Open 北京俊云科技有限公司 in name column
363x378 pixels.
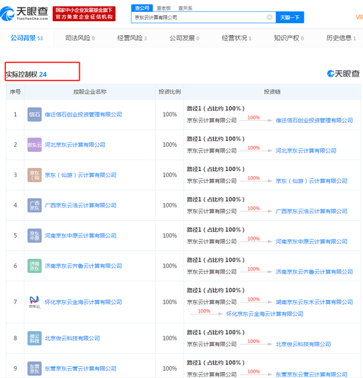(x=73, y=338)
